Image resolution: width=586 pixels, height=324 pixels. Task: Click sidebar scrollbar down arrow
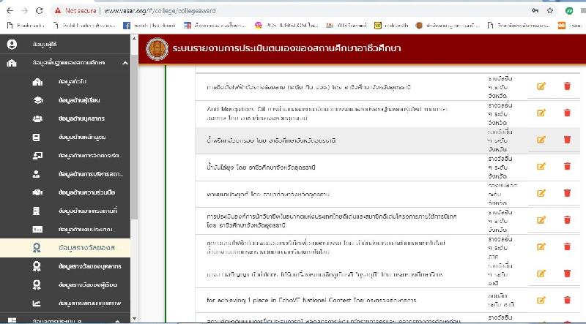point(134,319)
